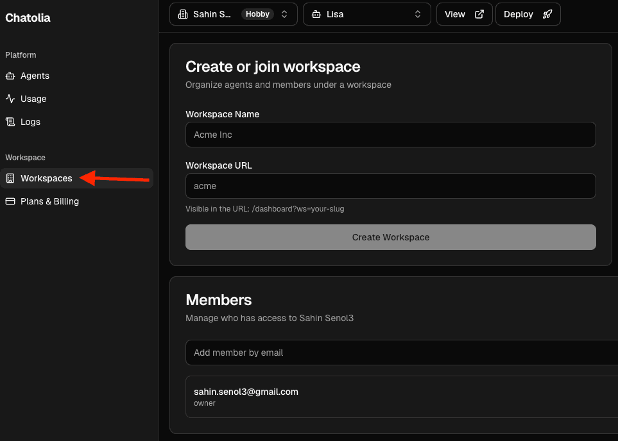Click the Logs scroll icon in sidebar

[10, 122]
